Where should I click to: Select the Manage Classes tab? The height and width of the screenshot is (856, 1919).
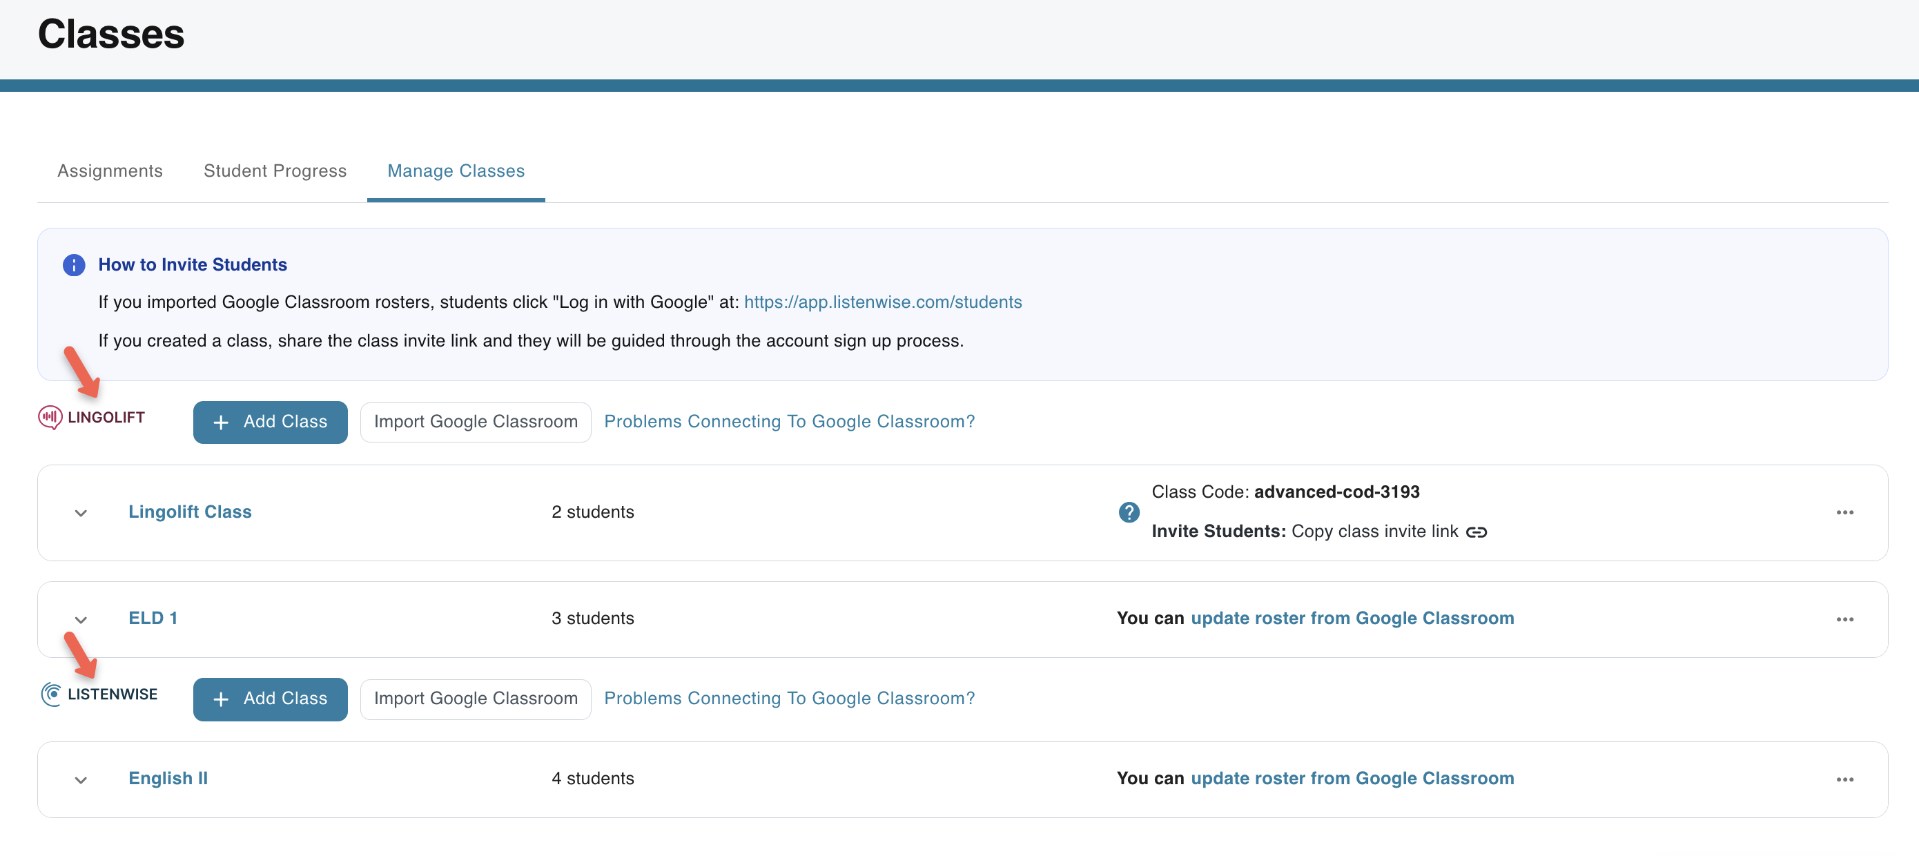pyautogui.click(x=456, y=171)
